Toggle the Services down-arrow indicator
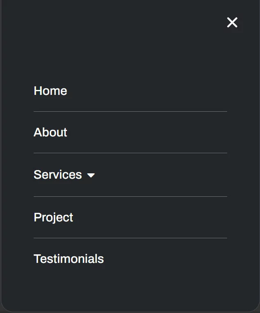Image resolution: width=260 pixels, height=313 pixels. [91, 175]
